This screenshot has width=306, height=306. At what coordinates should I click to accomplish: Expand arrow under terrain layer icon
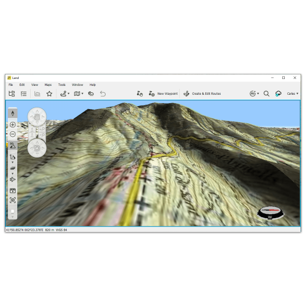pos(13,174)
